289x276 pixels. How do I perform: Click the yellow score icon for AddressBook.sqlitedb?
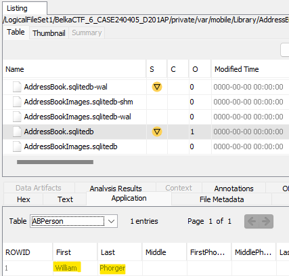[x=157, y=132]
